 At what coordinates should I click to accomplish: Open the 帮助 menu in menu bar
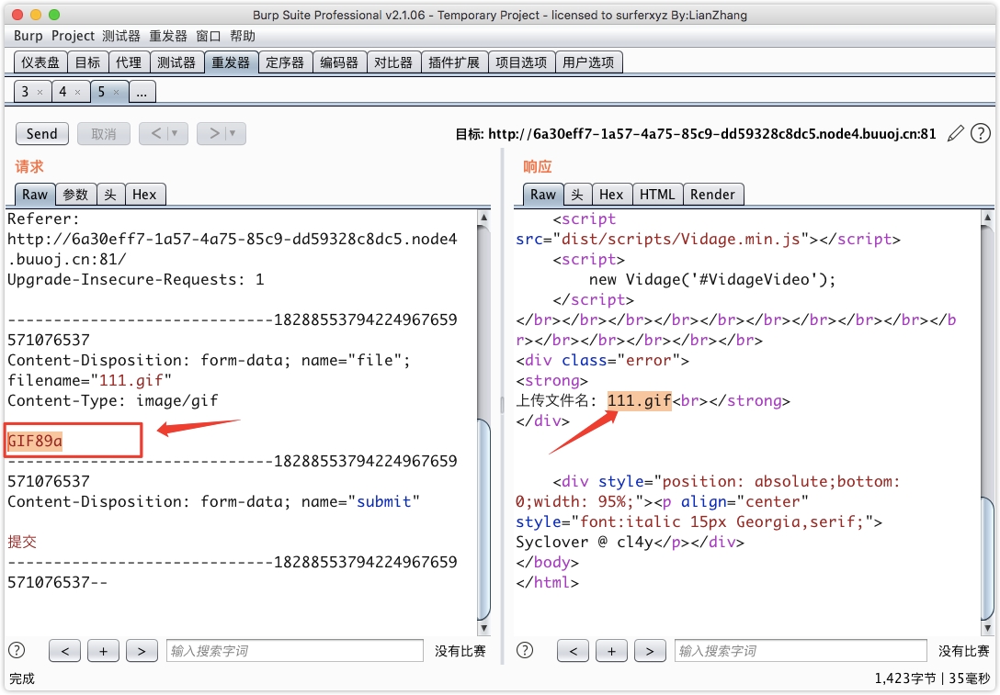(x=243, y=36)
